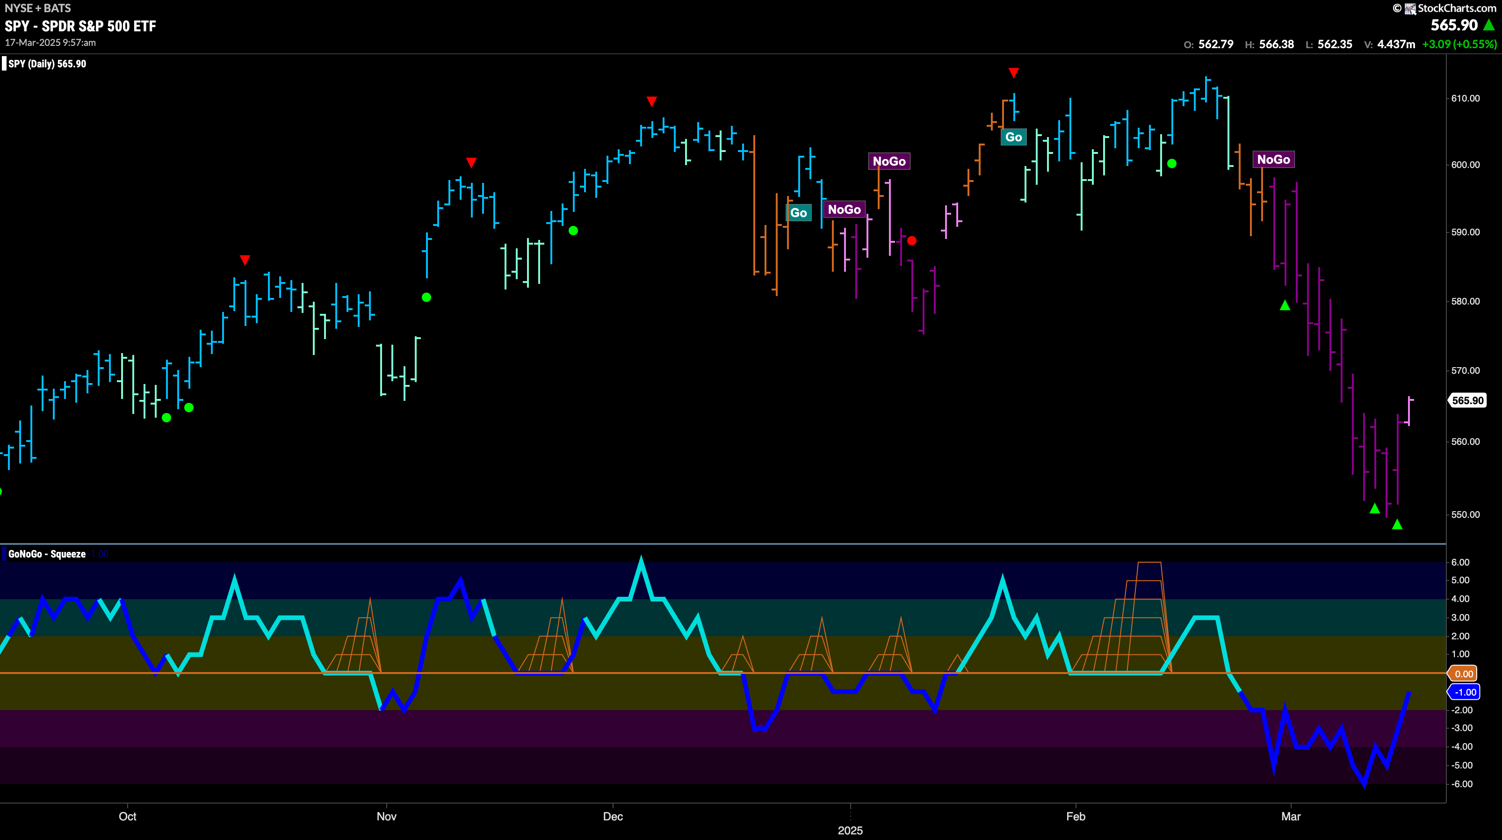The width and height of the screenshot is (1502, 840).
Task: Click the large last price 565.90 in header
Action: click(x=1454, y=24)
